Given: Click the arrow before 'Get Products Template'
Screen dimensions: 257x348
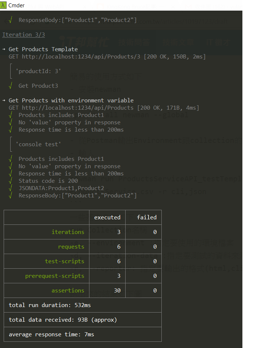Looking at the screenshot, I should (x=4, y=49).
